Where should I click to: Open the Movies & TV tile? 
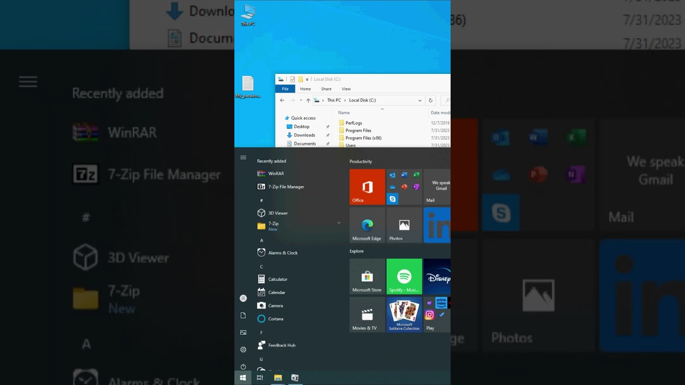click(x=367, y=314)
